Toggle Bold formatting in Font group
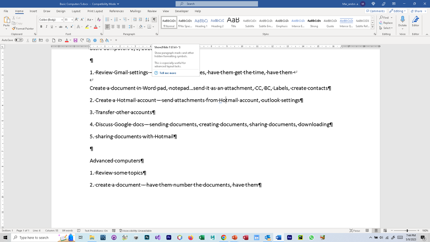Image resolution: width=430 pixels, height=242 pixels. [x=41, y=27]
